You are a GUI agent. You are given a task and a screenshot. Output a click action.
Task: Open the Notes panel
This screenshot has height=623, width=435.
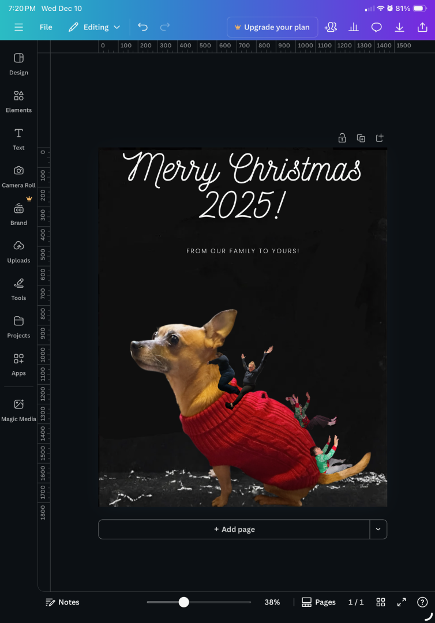[62, 602]
